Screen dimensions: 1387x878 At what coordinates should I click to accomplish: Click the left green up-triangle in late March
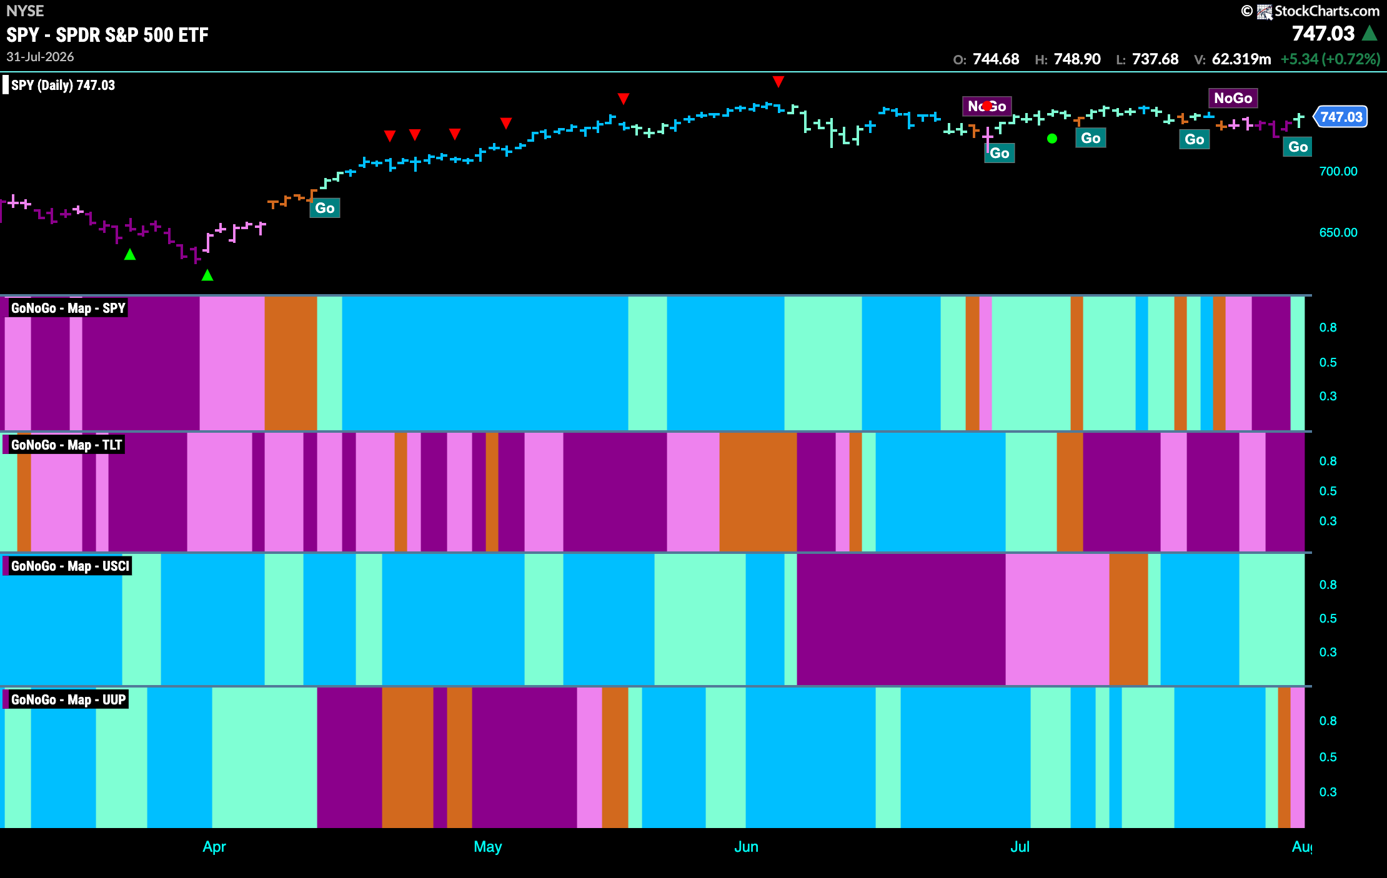[130, 254]
